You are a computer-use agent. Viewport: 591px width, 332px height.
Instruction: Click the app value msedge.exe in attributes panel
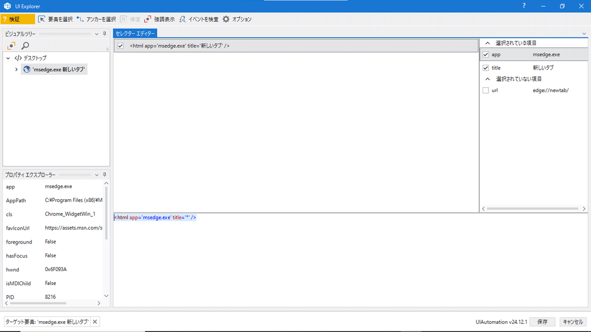click(546, 55)
